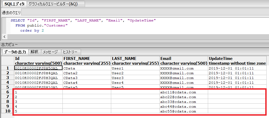Click cell 0010K00002FJ8H5QAL
This screenshot has height=118, width=269.
(x=38, y=68)
